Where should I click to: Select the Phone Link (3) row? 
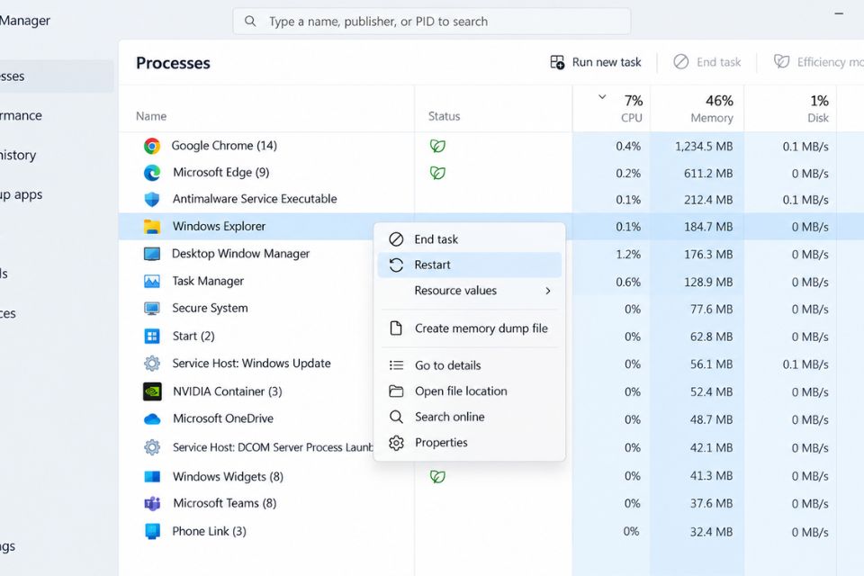491,531
